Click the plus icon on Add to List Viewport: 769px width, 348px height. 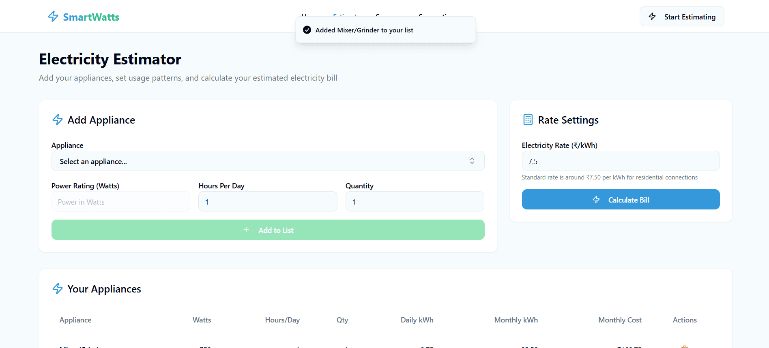click(x=246, y=230)
